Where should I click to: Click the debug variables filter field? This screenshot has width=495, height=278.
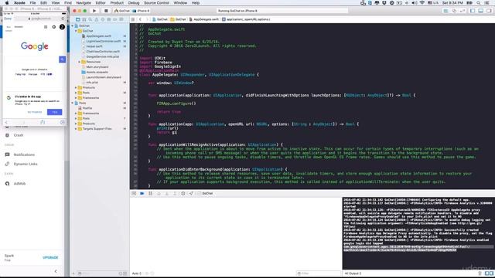(x=318, y=273)
